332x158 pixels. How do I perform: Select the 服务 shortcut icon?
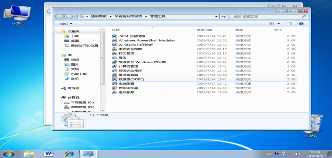[114, 58]
